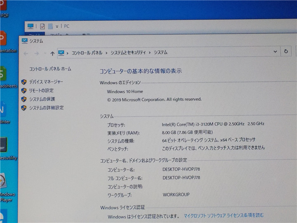Click shield icon beside リモートの設定
Screen dimensions: 297x223
(x=24, y=90)
